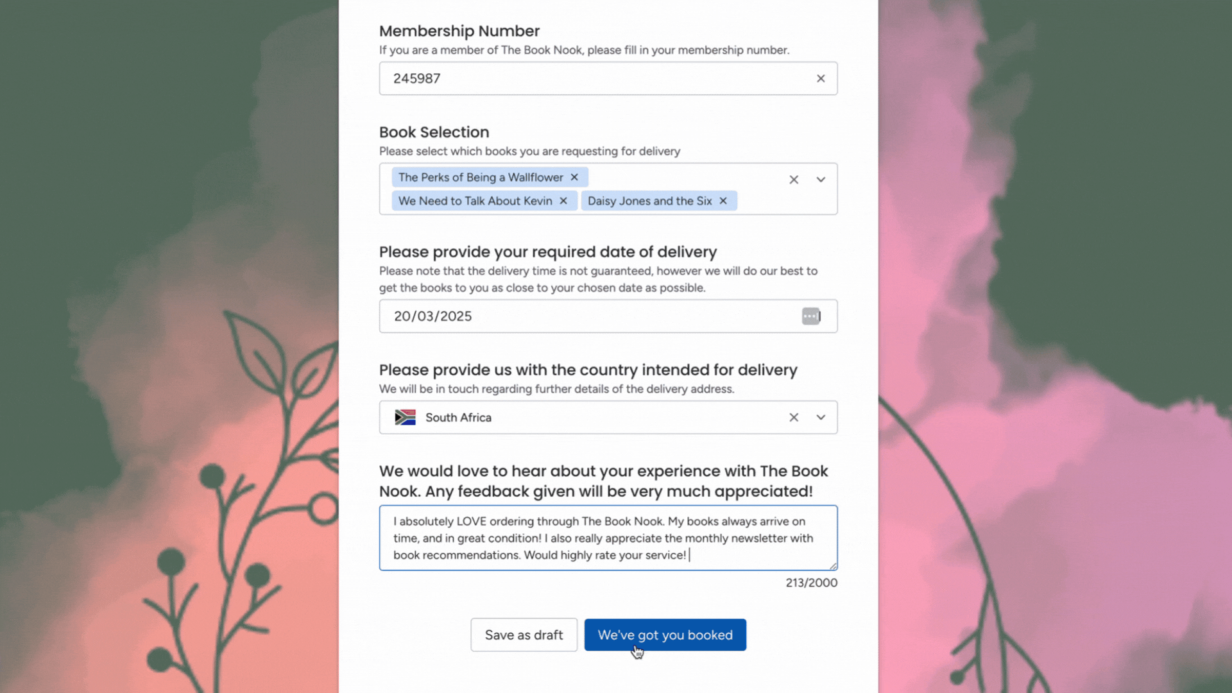The image size is (1232, 693).
Task: Open the date picker calendar icon
Action: (x=811, y=316)
